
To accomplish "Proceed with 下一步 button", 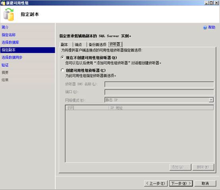I will pos(181,183).
